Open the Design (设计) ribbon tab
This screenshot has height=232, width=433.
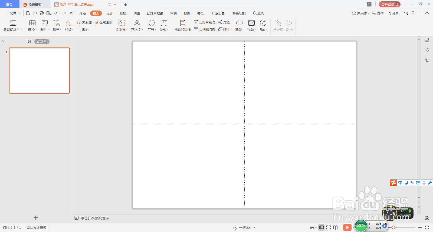pos(110,13)
